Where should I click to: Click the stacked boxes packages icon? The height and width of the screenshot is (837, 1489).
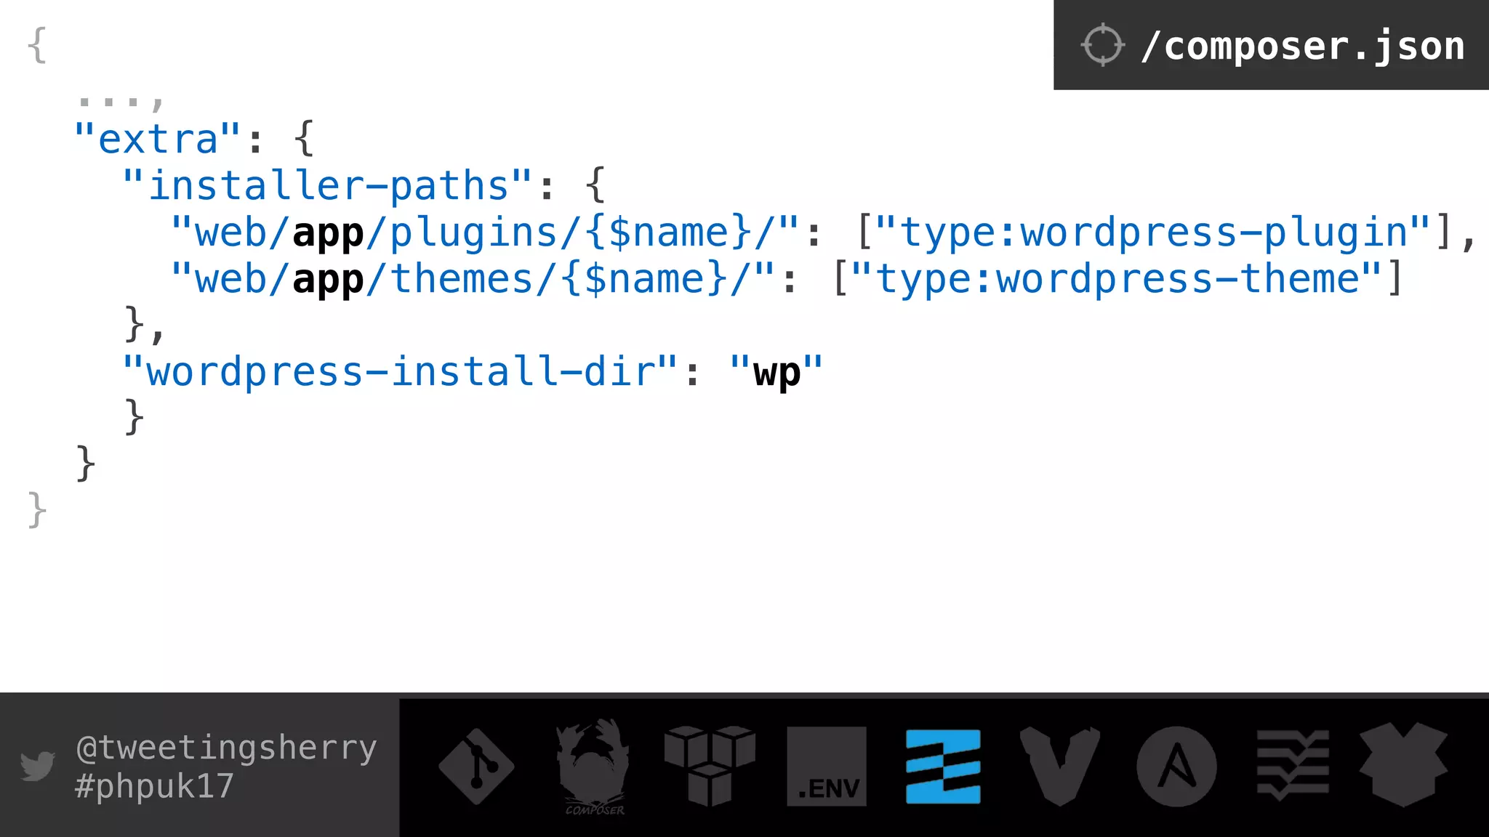[x=710, y=766]
